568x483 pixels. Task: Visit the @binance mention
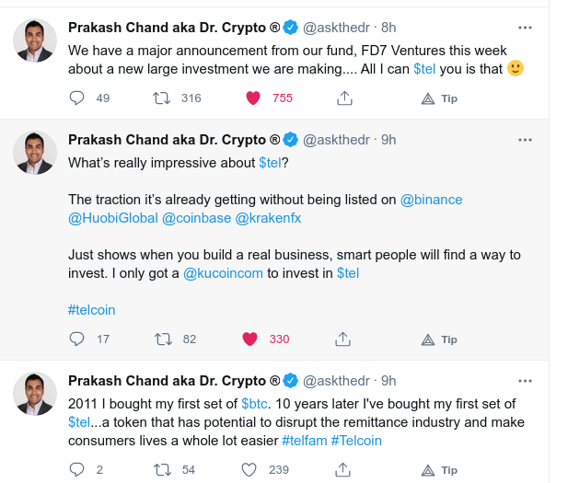pyautogui.click(x=431, y=200)
